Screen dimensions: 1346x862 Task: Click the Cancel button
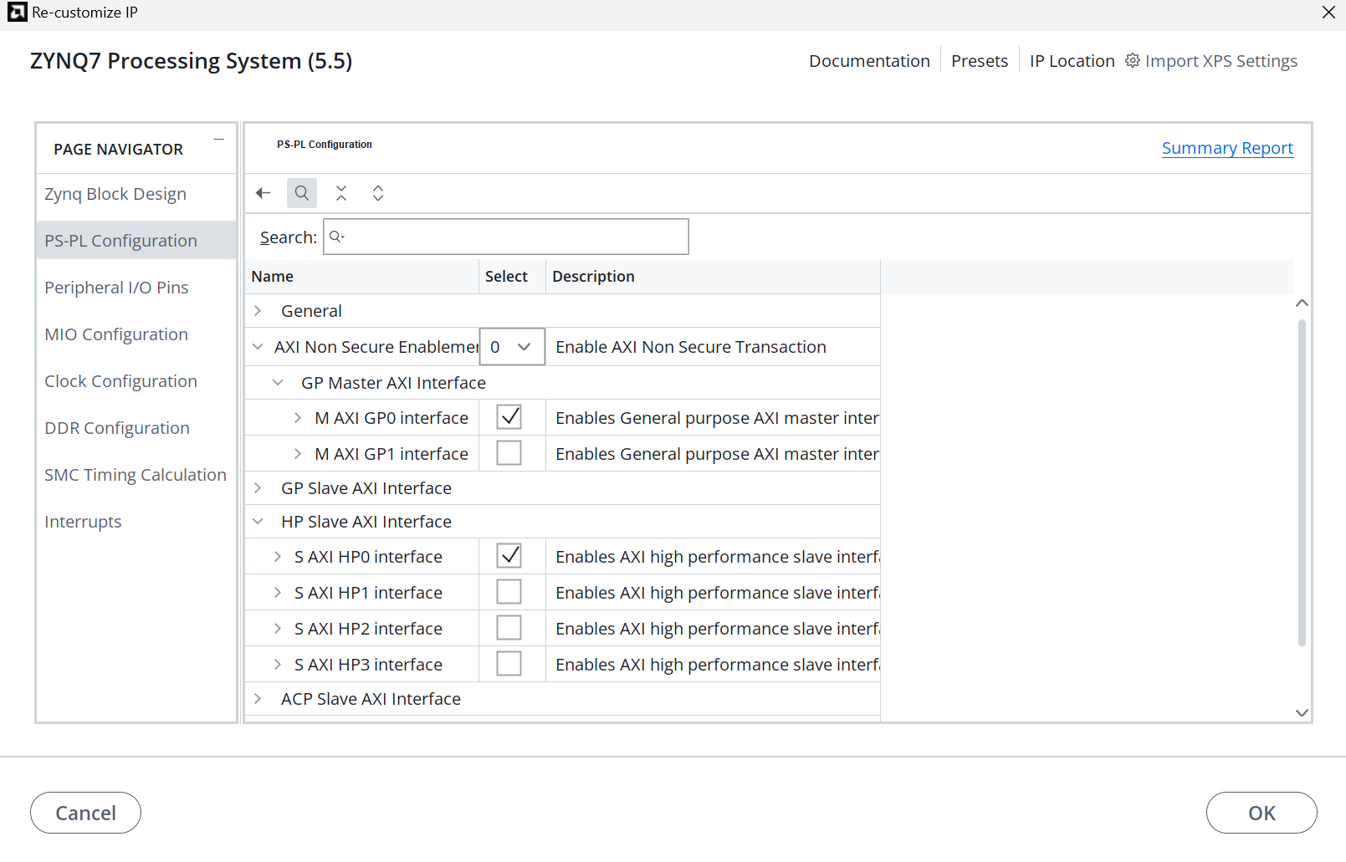pos(85,813)
